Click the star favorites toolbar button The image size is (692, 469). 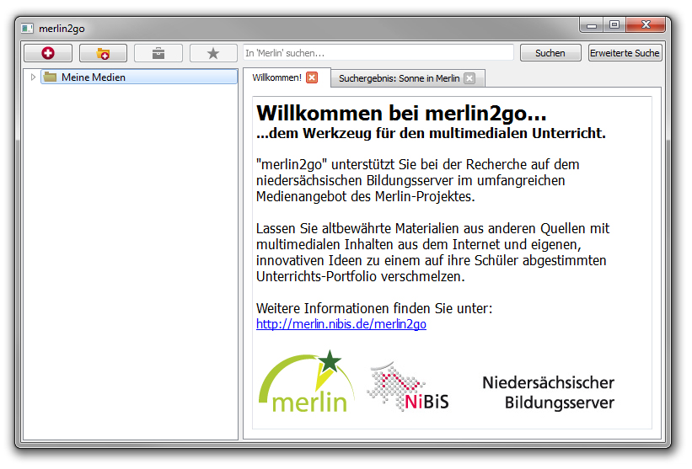(213, 53)
